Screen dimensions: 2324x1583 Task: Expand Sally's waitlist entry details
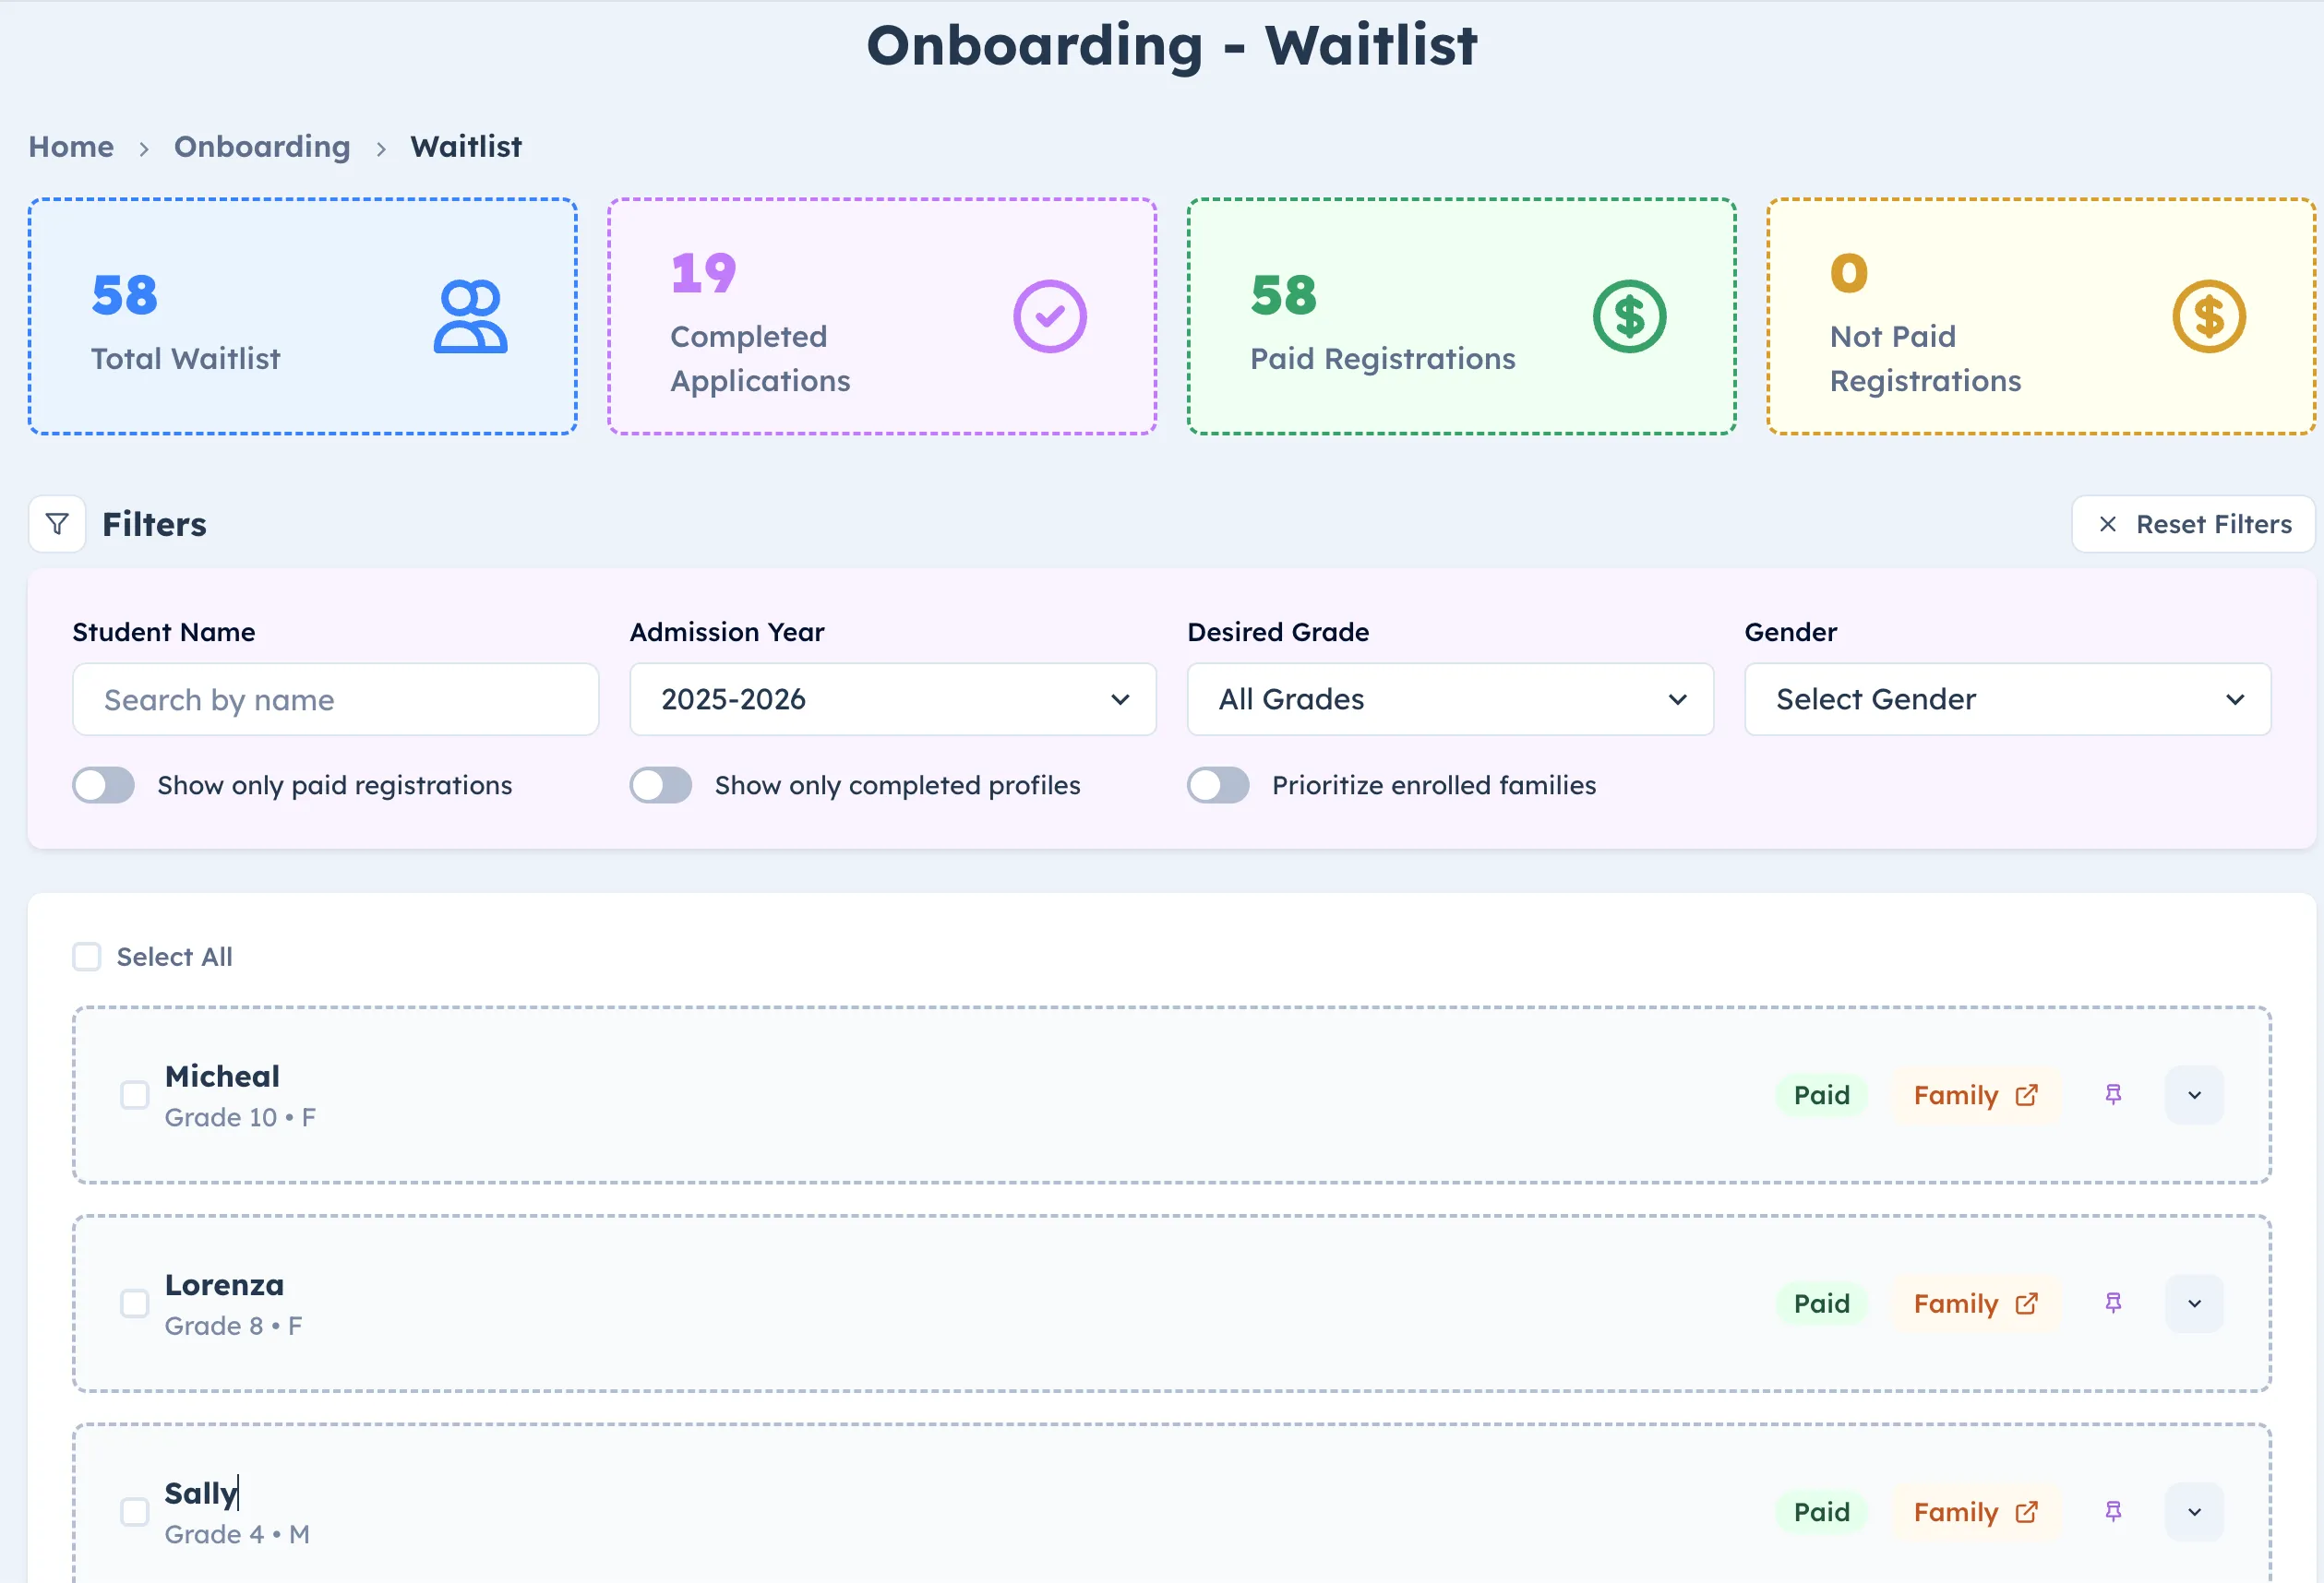(2194, 1511)
